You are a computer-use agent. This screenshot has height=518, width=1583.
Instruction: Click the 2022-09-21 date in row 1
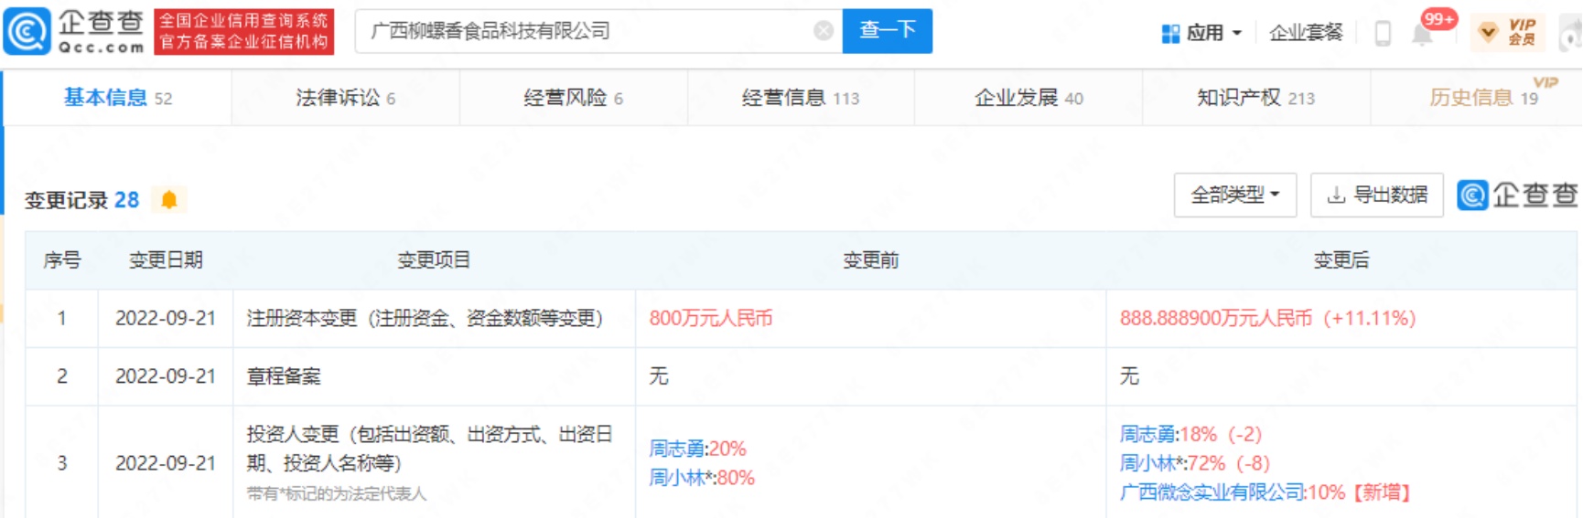(x=166, y=318)
